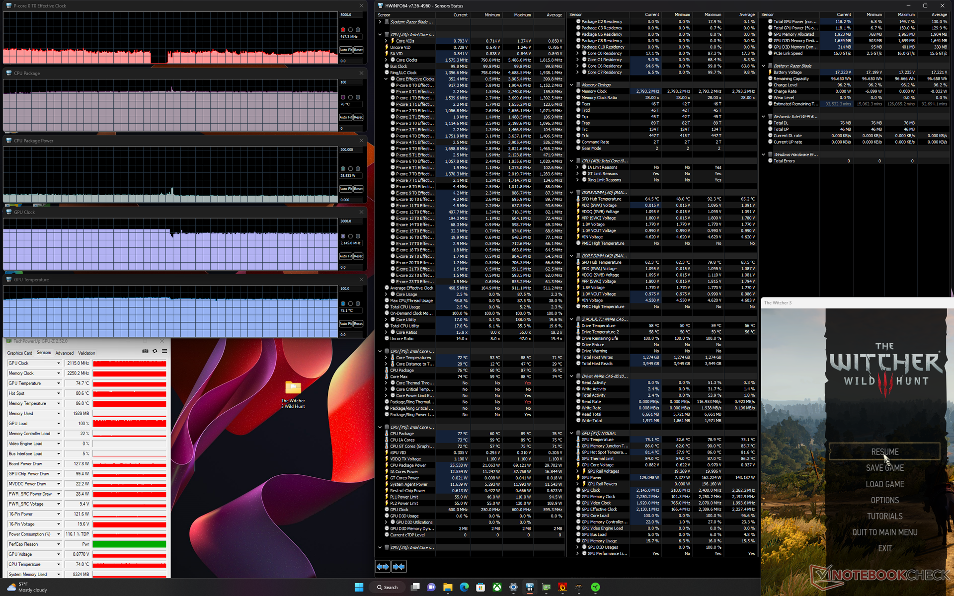Click GPU-Z screenshot camera icon
The height and width of the screenshot is (596, 954).
145,351
